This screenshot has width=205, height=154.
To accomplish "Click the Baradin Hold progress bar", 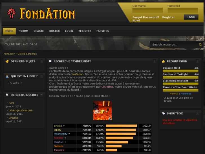I will pyautogui.click(x=180, y=71).
